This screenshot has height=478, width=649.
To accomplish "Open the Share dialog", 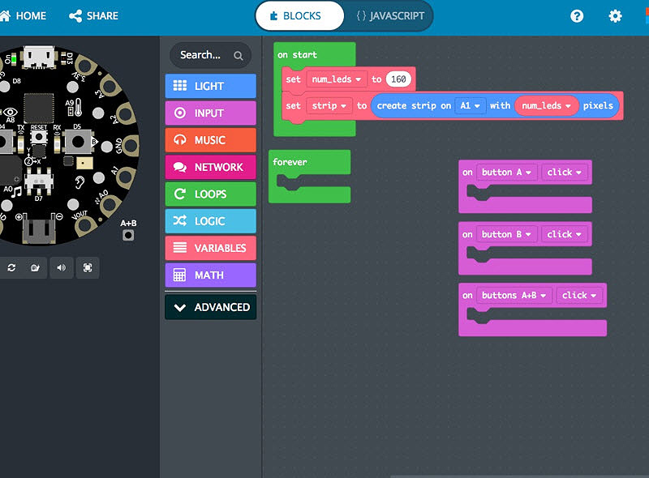I will tap(92, 15).
